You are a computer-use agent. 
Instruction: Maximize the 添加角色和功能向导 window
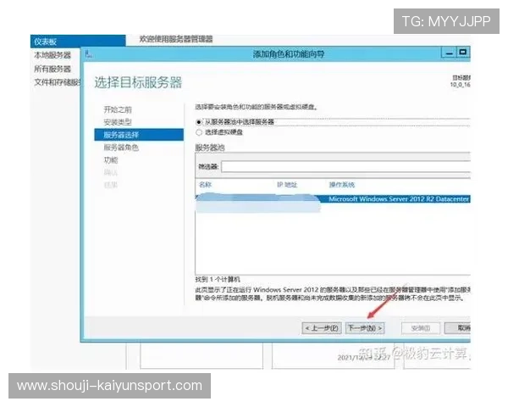463,53
